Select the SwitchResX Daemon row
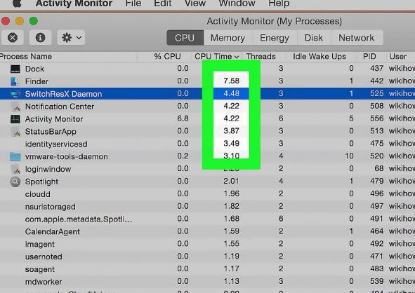Image resolution: width=415 pixels, height=293 pixels. [208, 94]
